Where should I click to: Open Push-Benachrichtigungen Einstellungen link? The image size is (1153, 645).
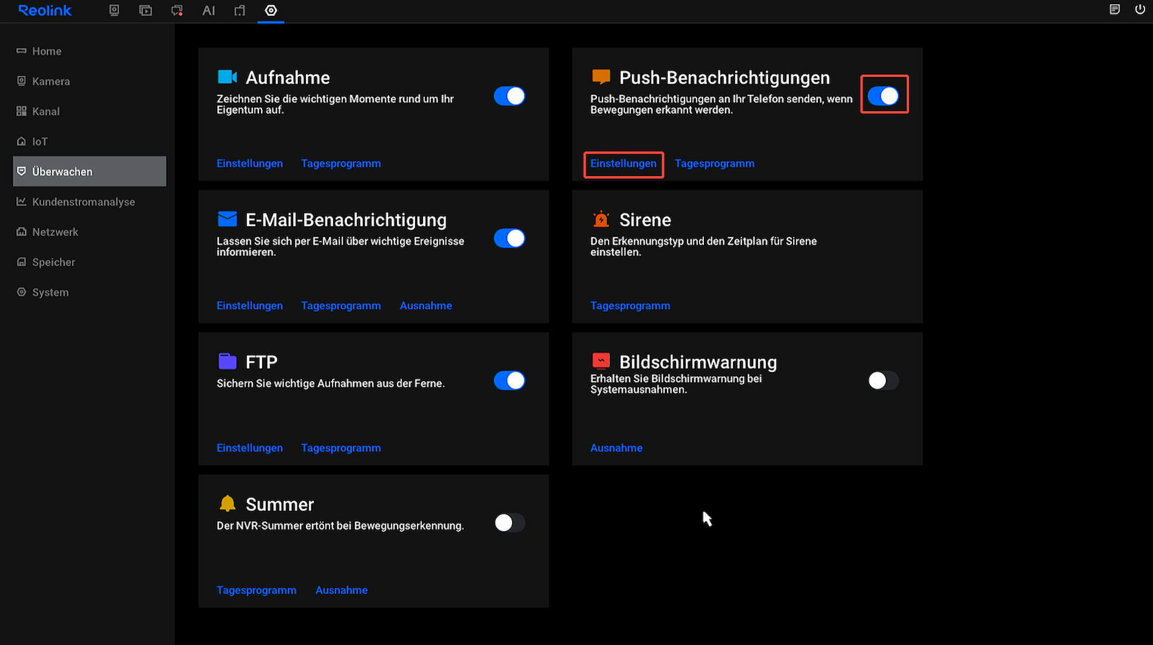coord(623,163)
